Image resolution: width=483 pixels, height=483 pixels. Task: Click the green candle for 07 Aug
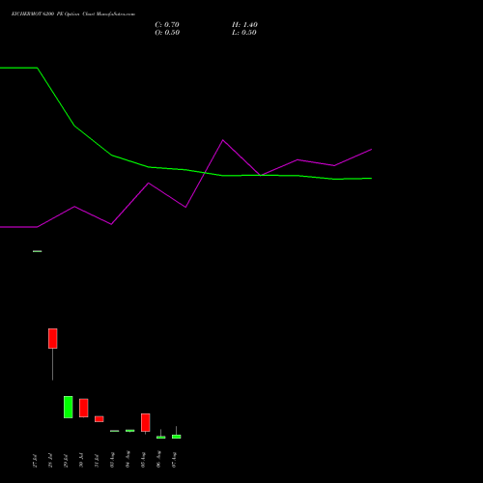click(x=177, y=437)
